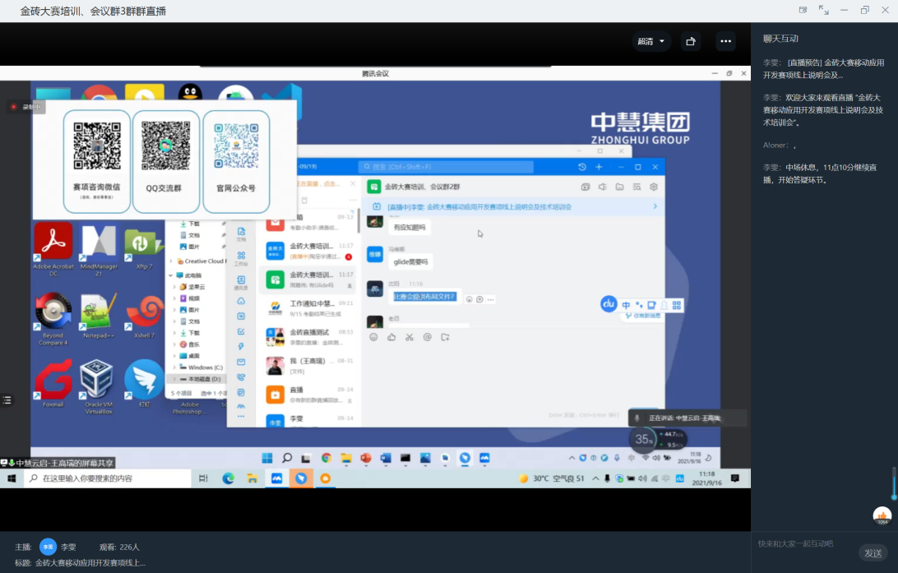Image resolution: width=898 pixels, height=573 pixels.
Task: Click the speaker announcement icon in chat header
Action: [x=603, y=187]
